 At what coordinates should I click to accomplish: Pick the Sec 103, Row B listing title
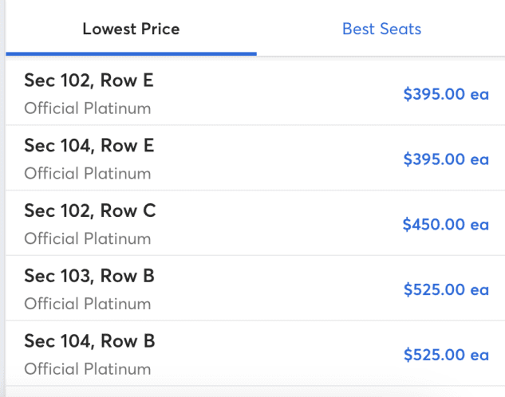pyautogui.click(x=89, y=277)
